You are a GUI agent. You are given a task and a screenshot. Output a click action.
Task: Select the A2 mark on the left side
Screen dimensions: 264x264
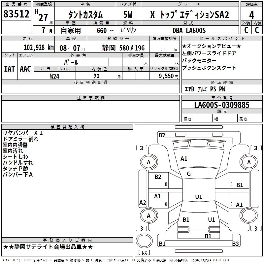[x=143, y=203]
